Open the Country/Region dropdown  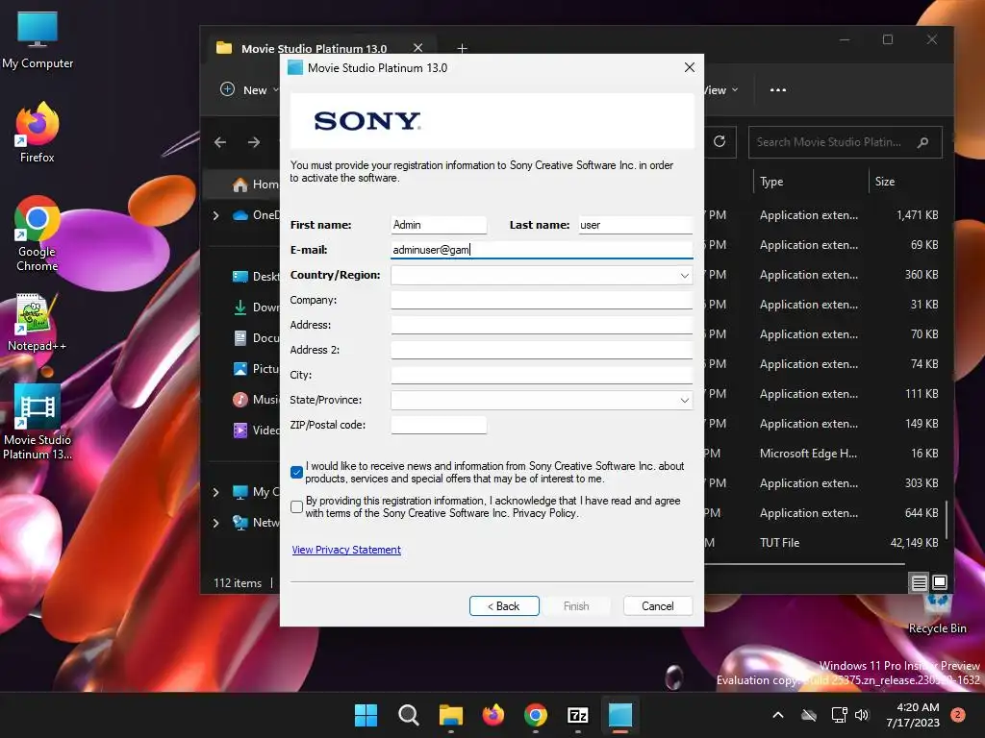click(684, 276)
